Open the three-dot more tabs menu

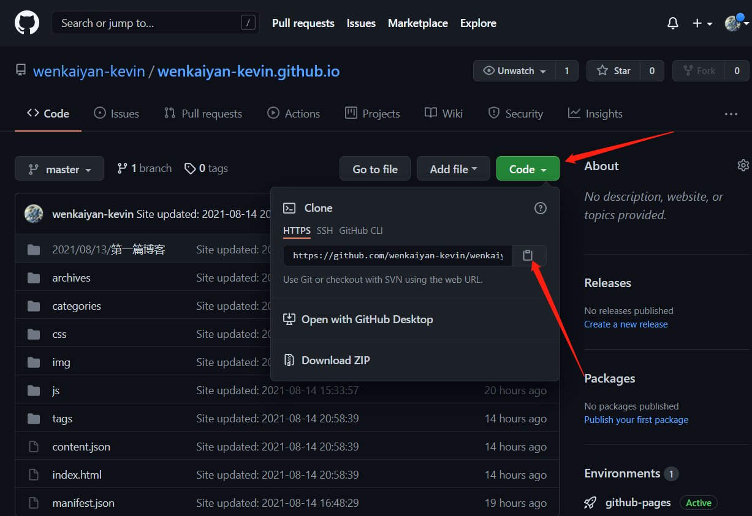pos(731,114)
